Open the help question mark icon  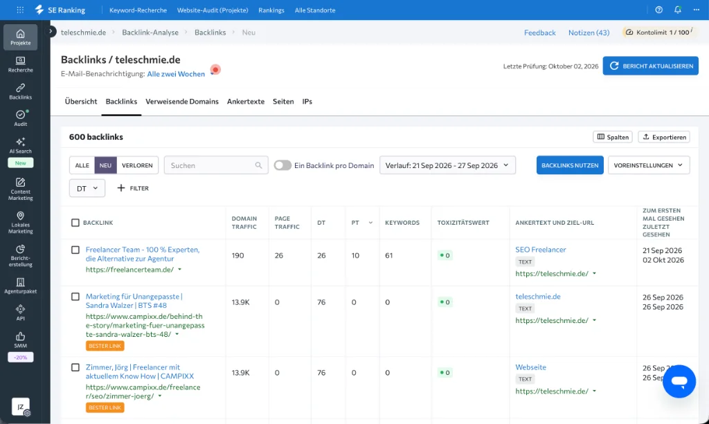tap(659, 10)
